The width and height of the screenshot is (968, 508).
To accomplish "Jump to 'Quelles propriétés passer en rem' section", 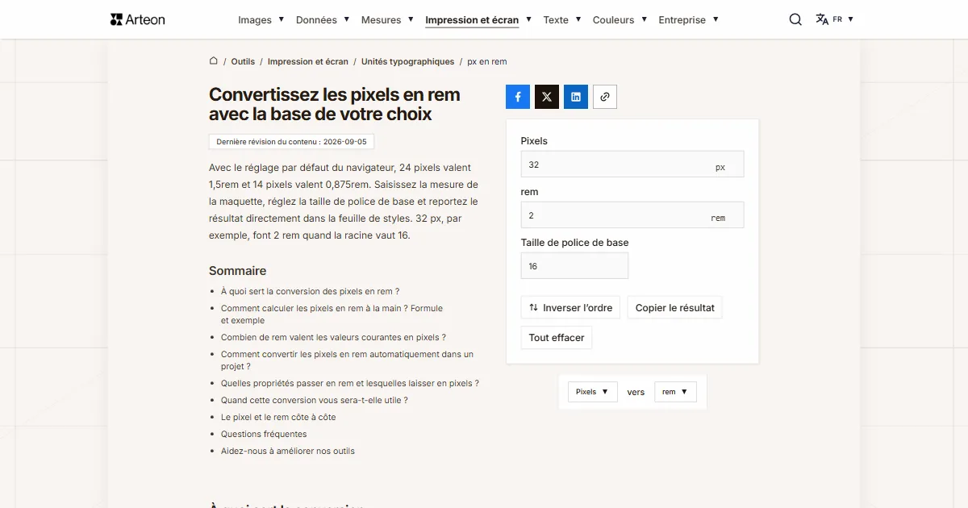I will click(350, 383).
